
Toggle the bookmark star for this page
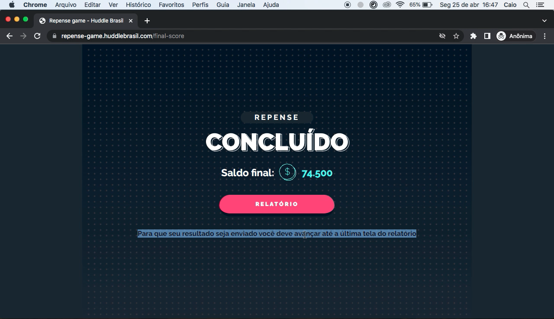pos(456,36)
